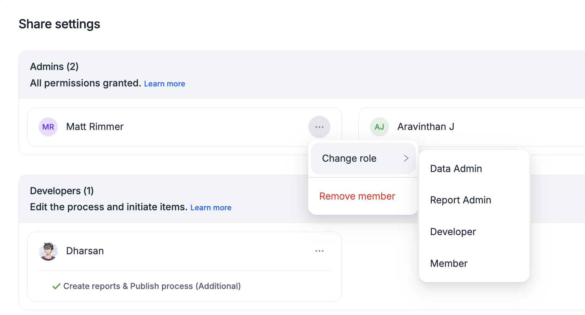
Task: Click Matt Rimmer's MR avatar
Action: pos(48,127)
